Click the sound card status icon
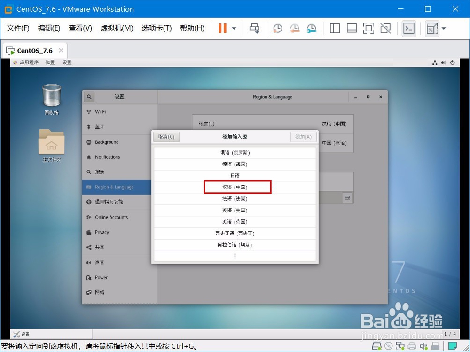Viewport: 470px width, 352px height. [x=423, y=346]
